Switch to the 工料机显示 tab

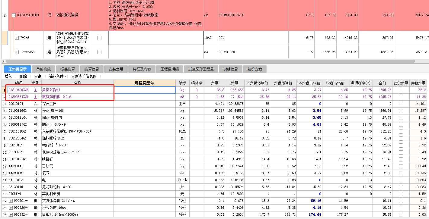coord(18,69)
